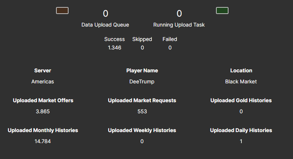
Task: Click the Running Upload Task label
Action: 179,25
